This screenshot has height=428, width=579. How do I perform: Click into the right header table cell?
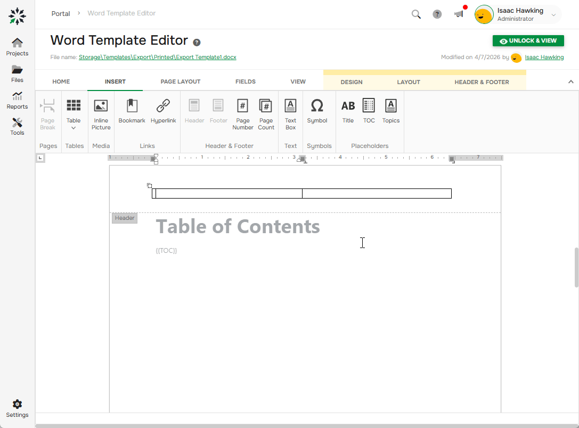377,193
